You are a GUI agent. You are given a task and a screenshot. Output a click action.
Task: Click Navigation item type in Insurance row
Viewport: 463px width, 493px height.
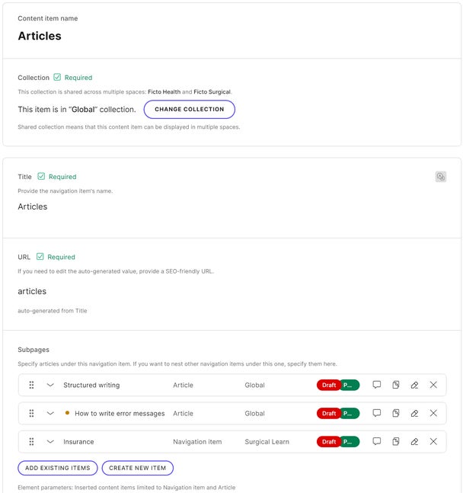pyautogui.click(x=197, y=441)
